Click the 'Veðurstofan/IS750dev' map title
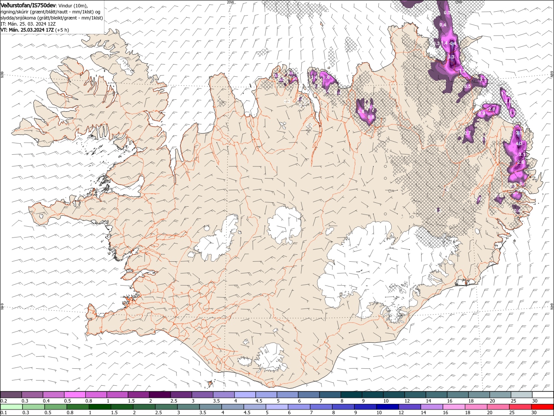554x416 pixels. click(x=28, y=5)
